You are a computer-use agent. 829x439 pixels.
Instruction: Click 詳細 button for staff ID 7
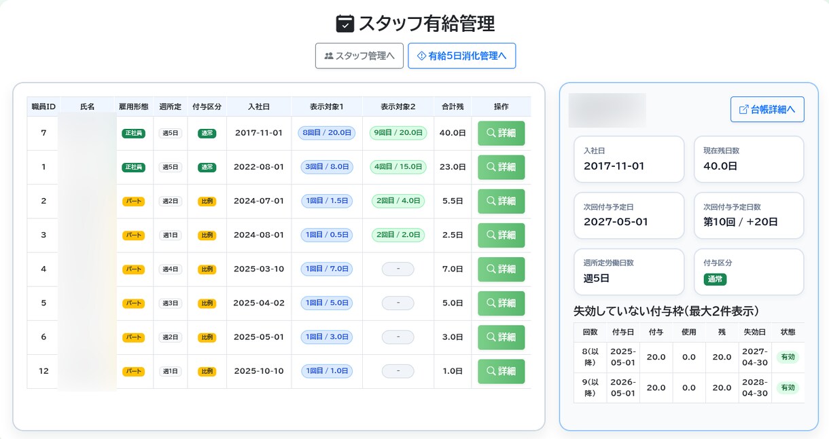[501, 133]
